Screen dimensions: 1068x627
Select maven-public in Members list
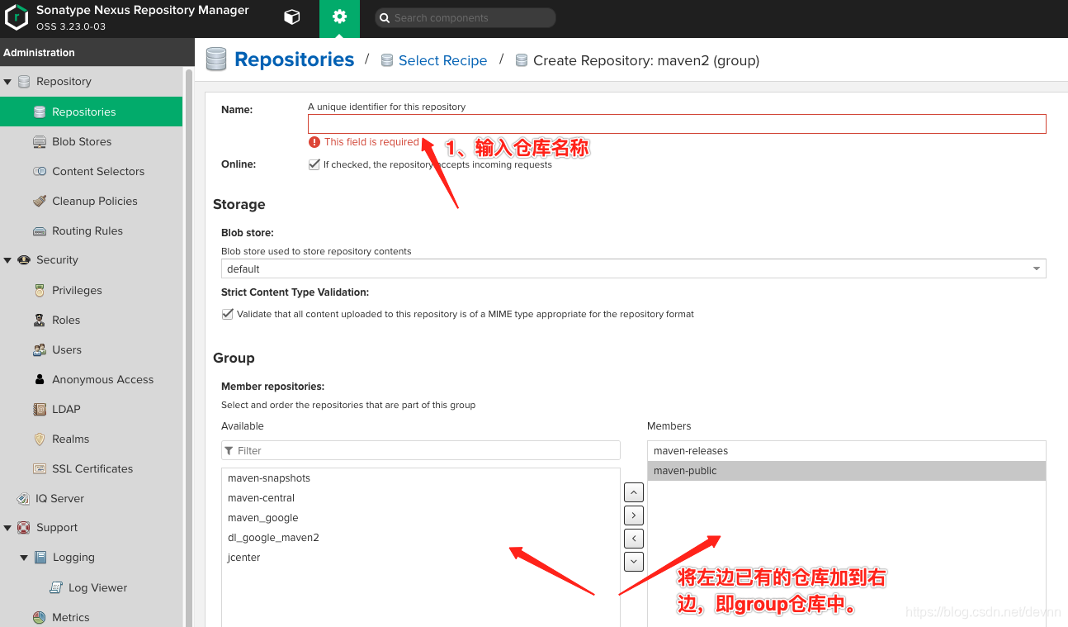click(847, 471)
